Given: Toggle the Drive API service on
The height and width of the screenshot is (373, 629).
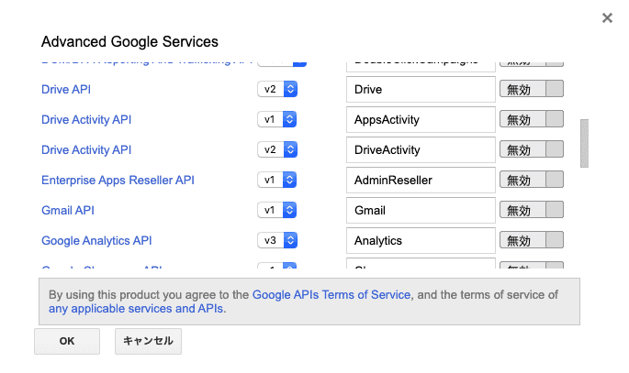Looking at the screenshot, I should coord(531,90).
